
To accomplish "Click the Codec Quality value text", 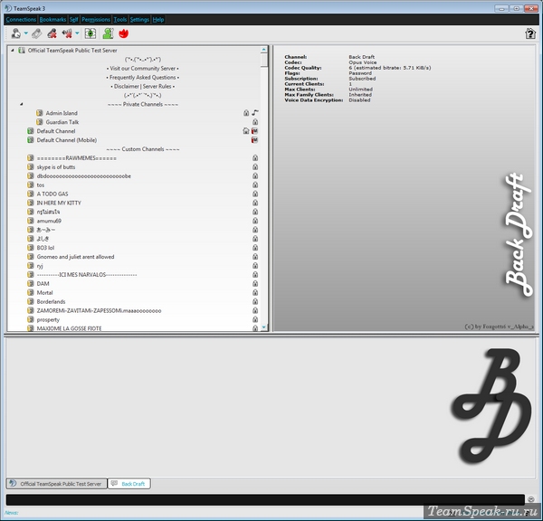I will [x=390, y=68].
